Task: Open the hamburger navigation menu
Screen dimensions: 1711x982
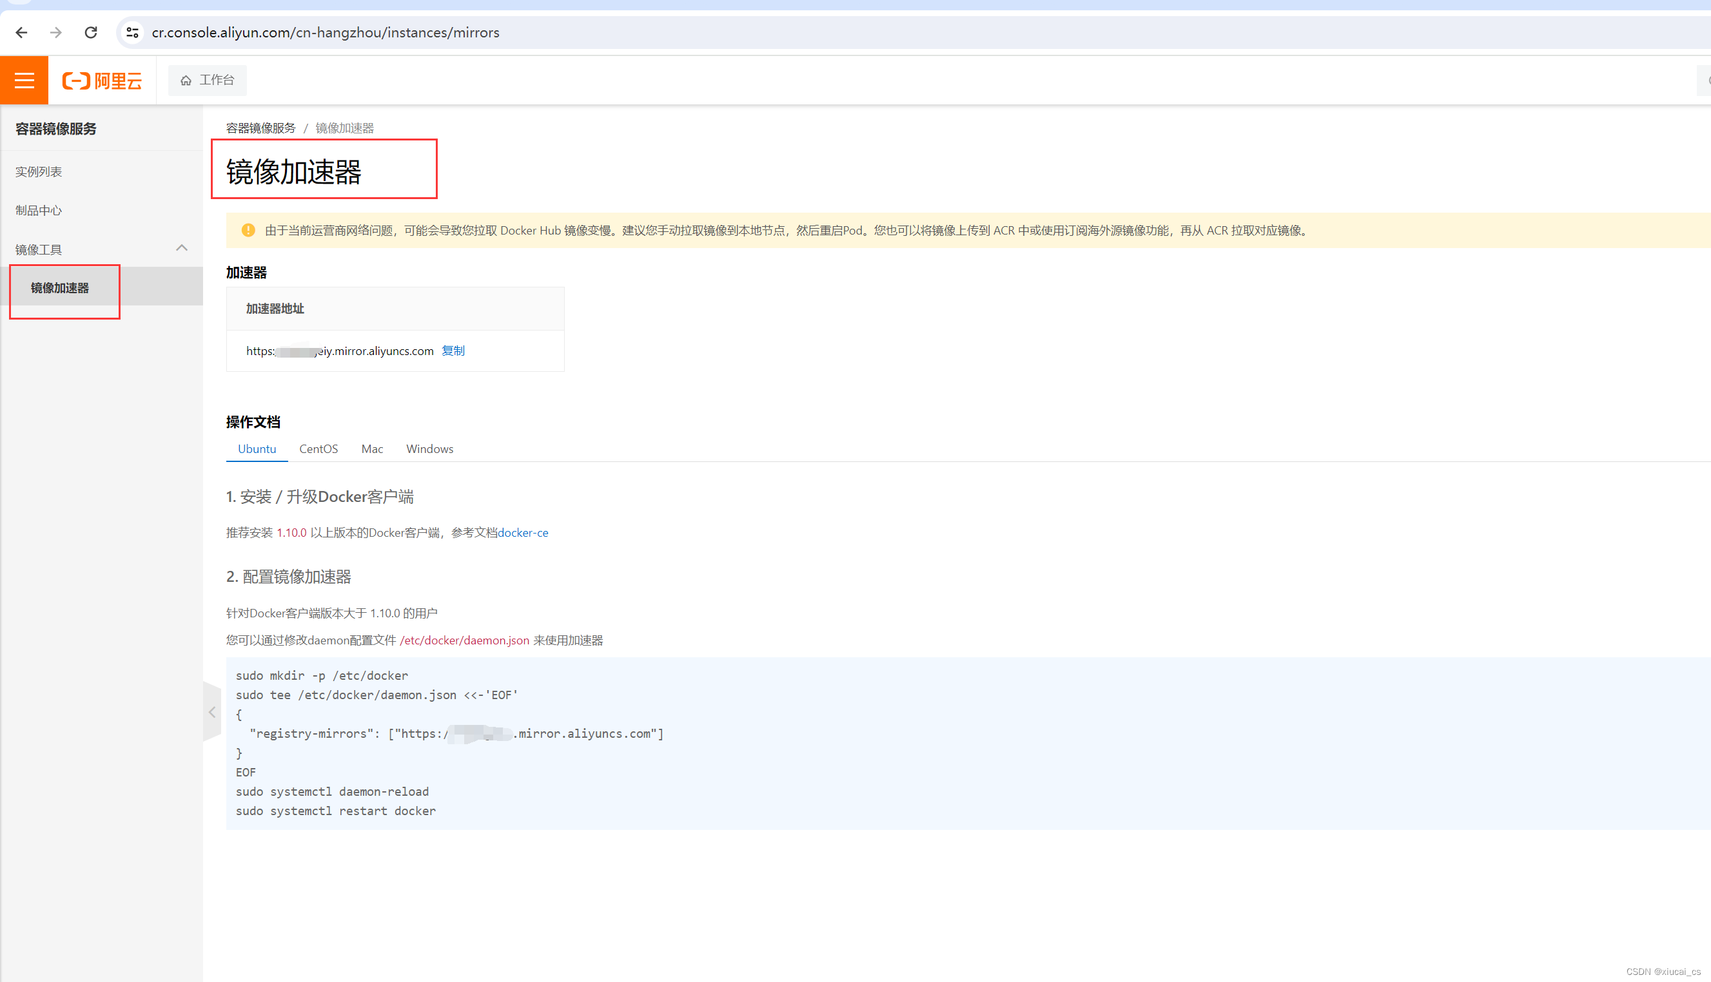Action: pyautogui.click(x=24, y=80)
